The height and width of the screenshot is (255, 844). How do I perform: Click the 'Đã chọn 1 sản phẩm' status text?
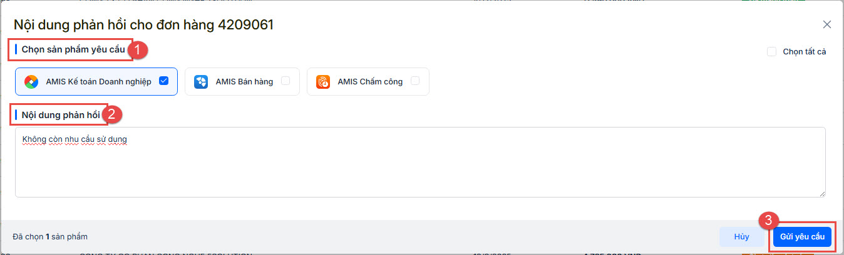click(x=50, y=237)
